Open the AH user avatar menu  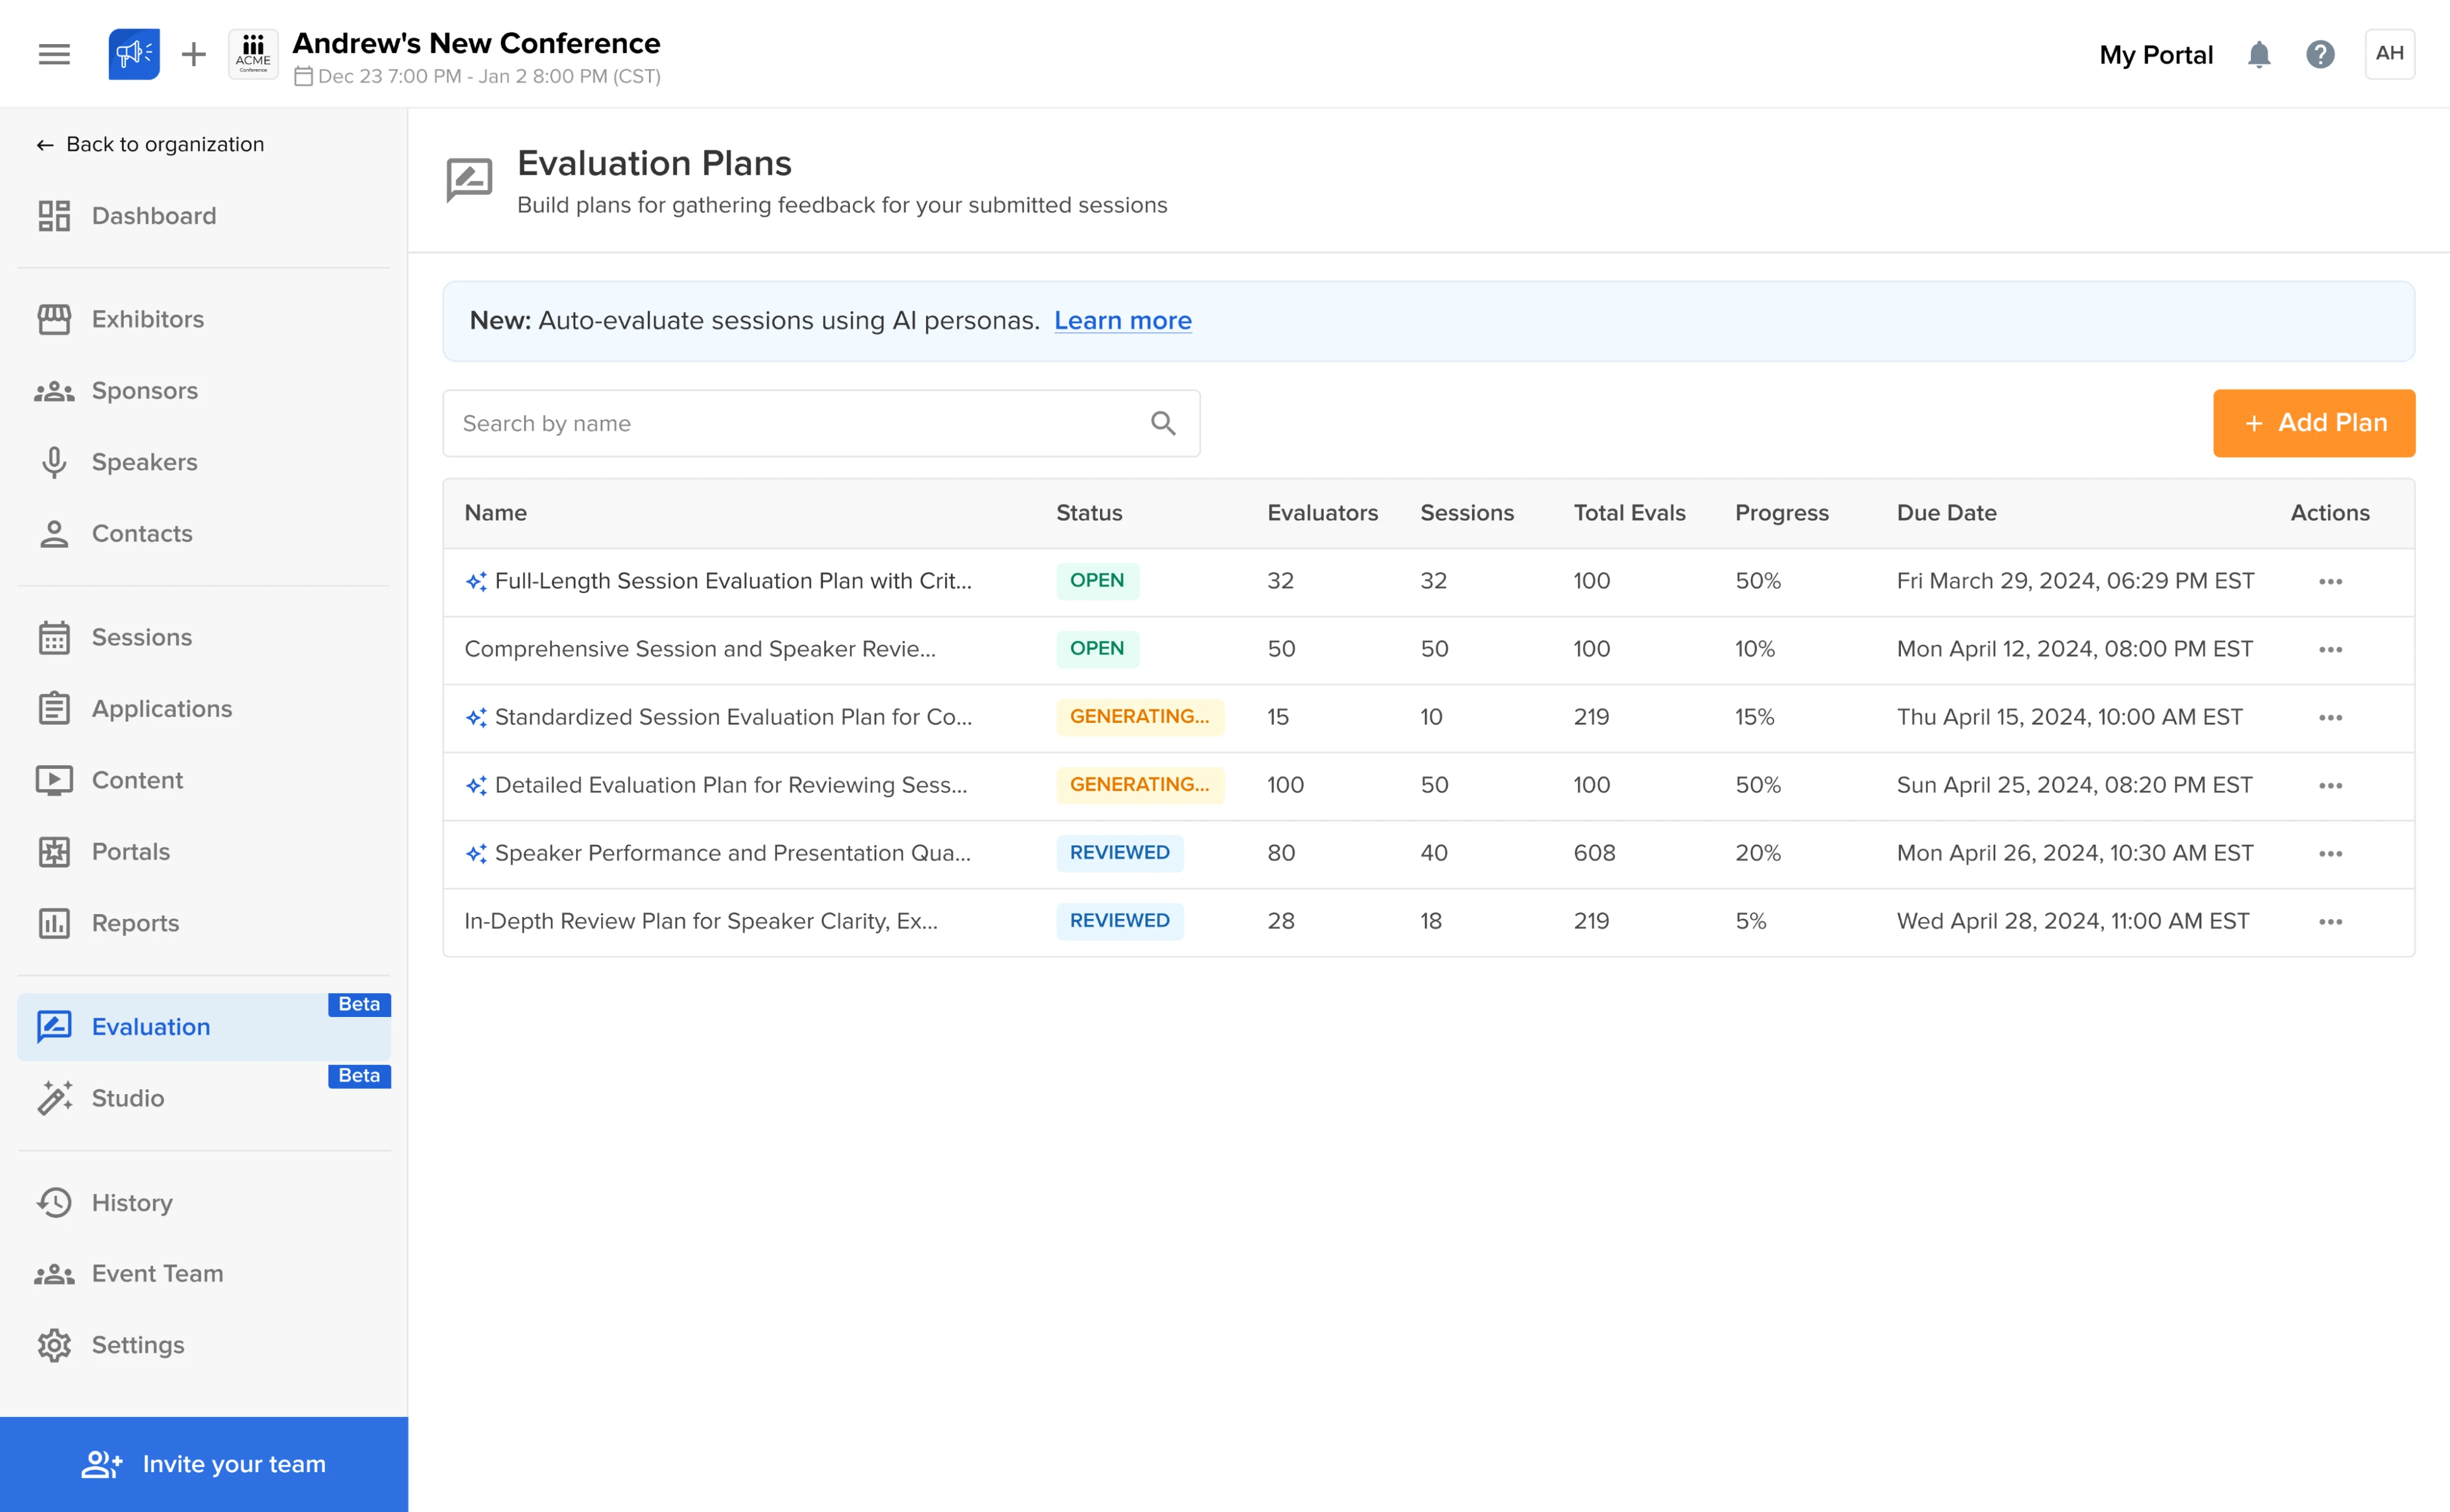(2389, 54)
